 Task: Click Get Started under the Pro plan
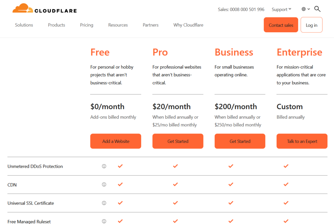click(178, 141)
